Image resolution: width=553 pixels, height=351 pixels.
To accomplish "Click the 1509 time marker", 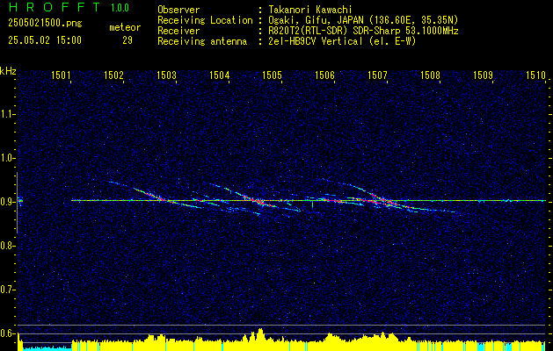I will [483, 75].
